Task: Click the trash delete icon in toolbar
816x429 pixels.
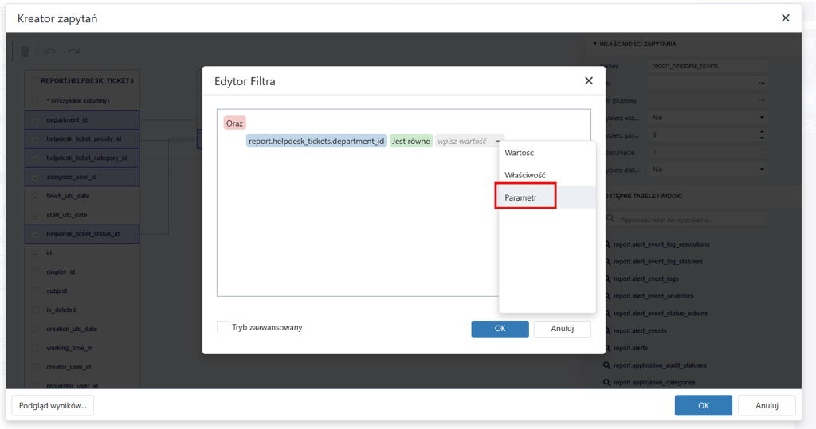Action: pyautogui.click(x=25, y=52)
